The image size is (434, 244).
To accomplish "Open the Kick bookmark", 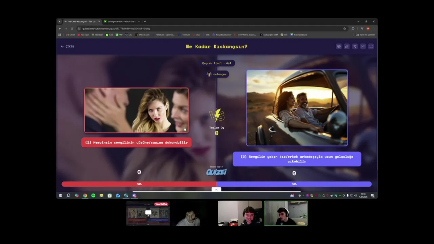I will point(110,35).
